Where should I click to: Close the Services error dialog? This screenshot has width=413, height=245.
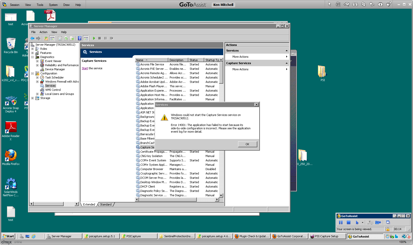pos(256,105)
